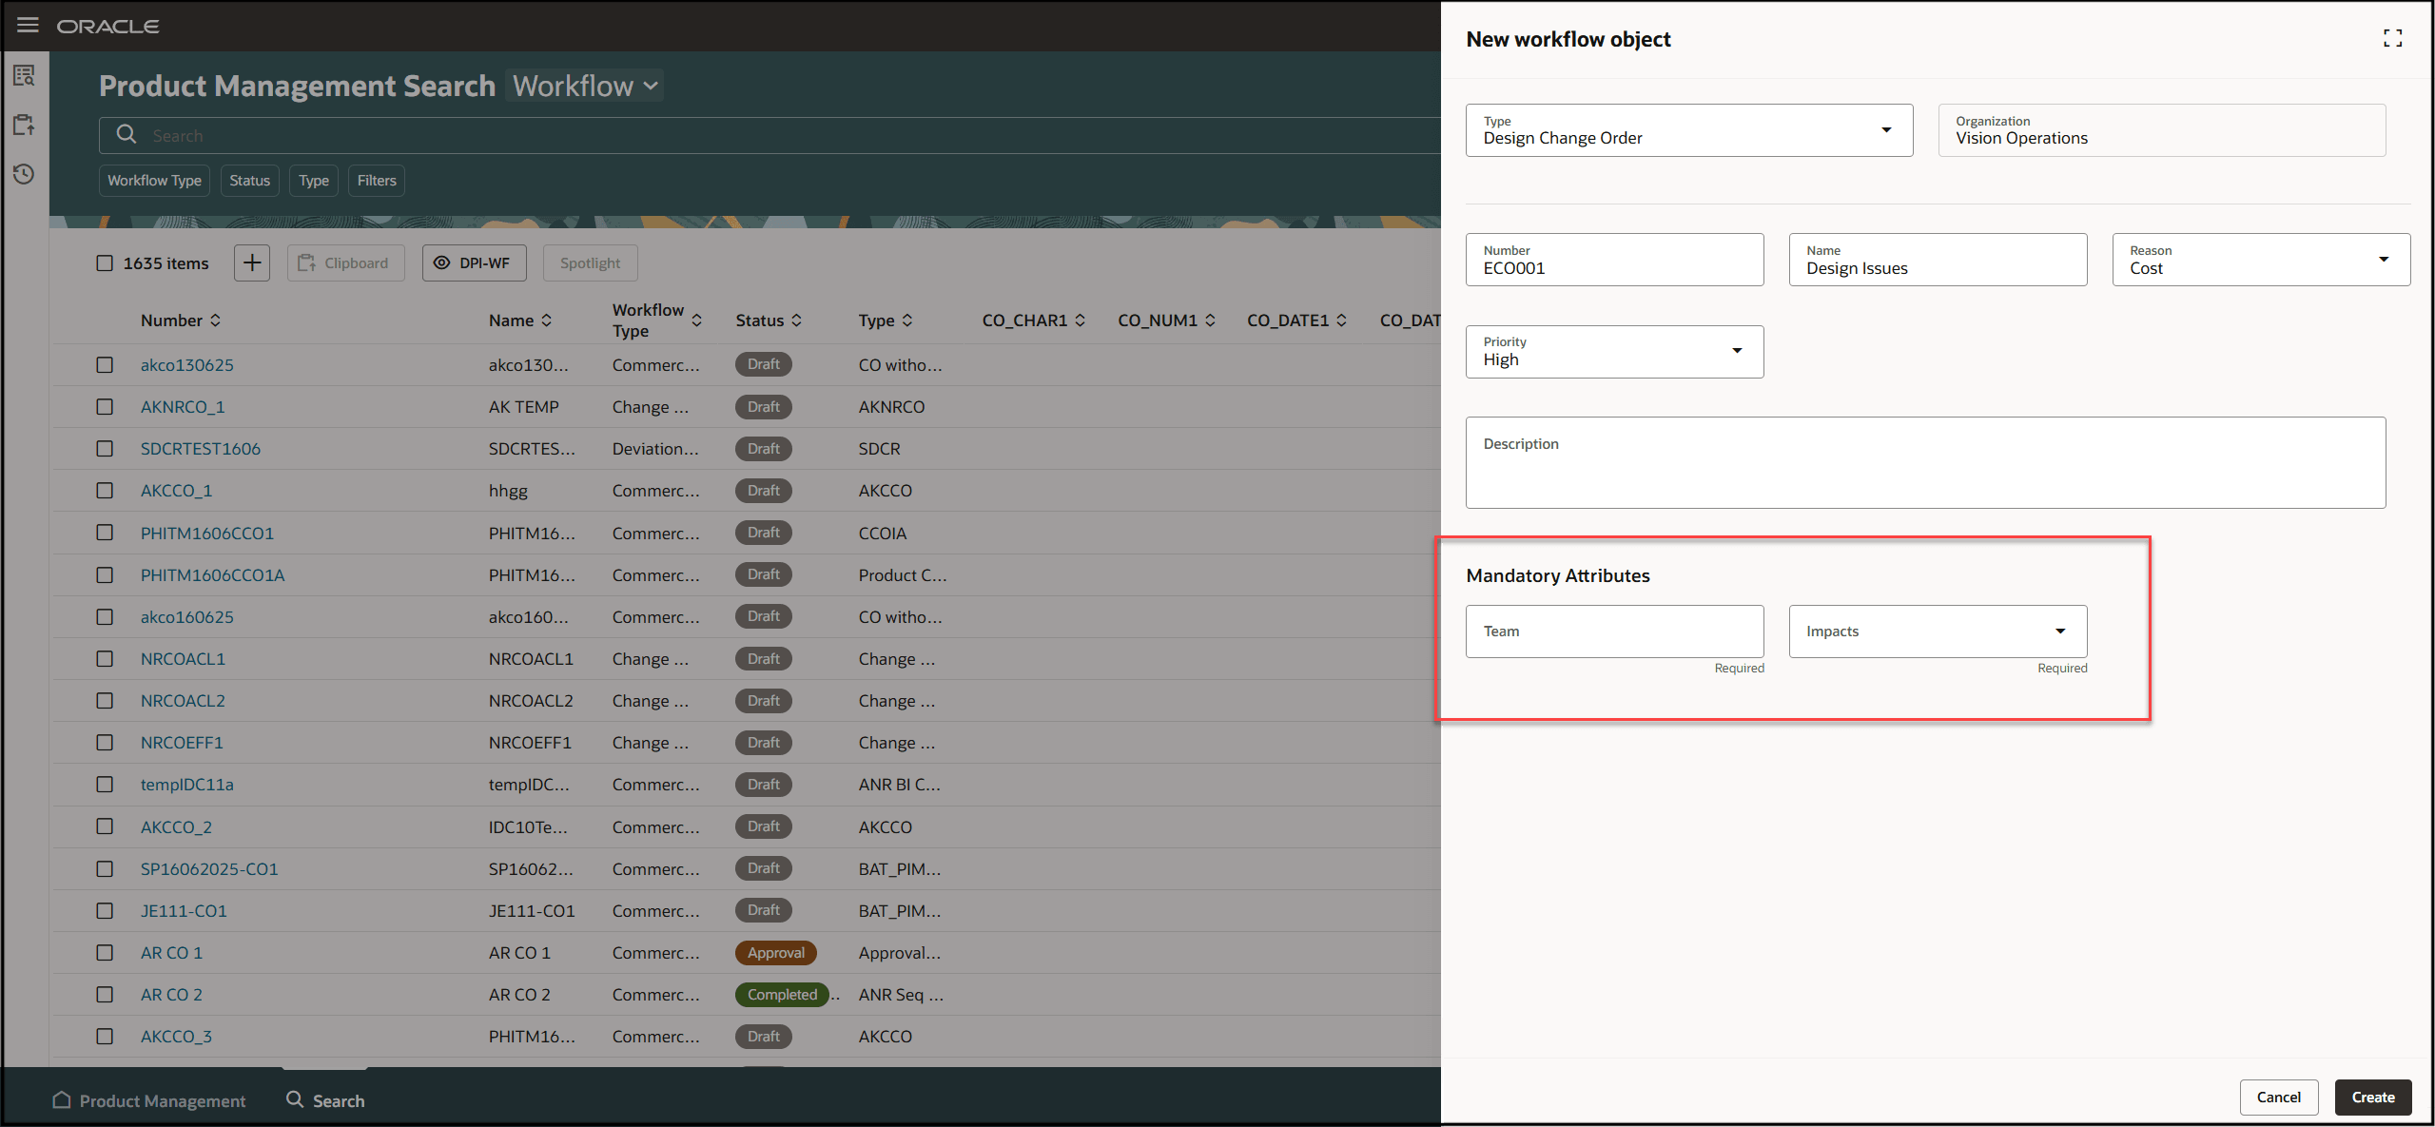Check the row checkbox for akco130625
2435x1127 pixels.
point(105,364)
